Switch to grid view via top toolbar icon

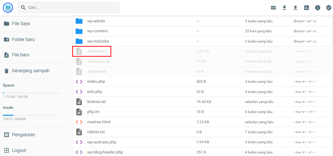pos(273,8)
